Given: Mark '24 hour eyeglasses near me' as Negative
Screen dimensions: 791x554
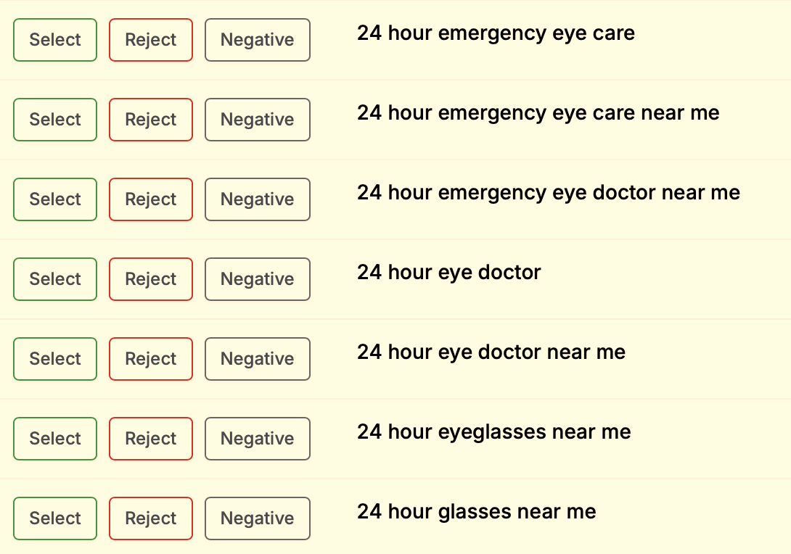Looking at the screenshot, I should 258,439.
